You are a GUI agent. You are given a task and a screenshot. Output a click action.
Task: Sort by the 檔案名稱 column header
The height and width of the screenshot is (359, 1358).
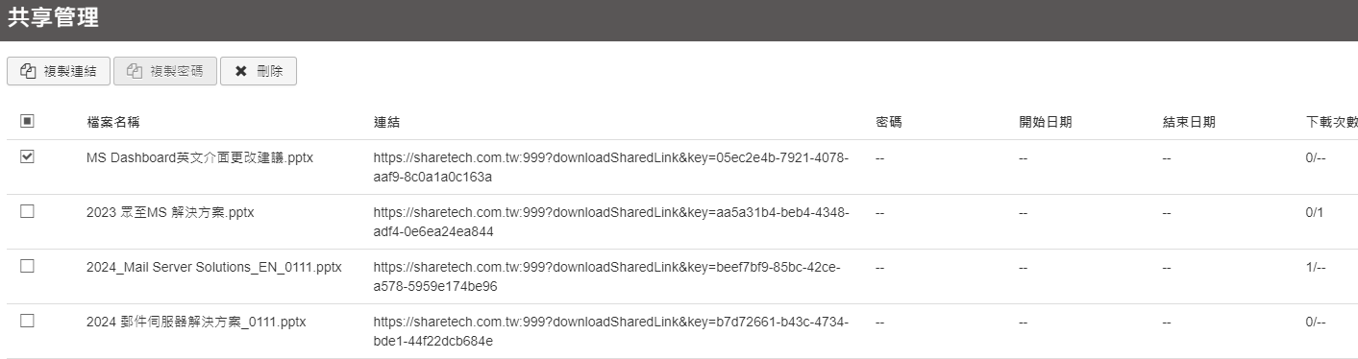[113, 122]
